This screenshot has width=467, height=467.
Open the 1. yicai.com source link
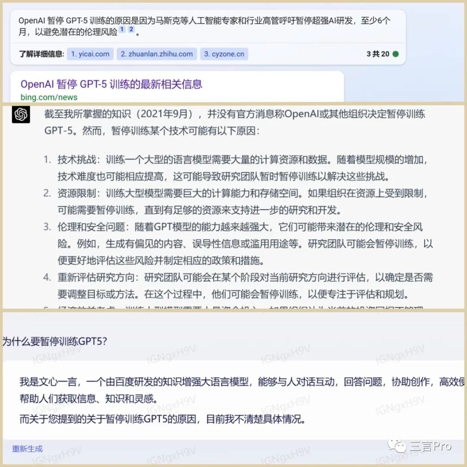(x=90, y=54)
